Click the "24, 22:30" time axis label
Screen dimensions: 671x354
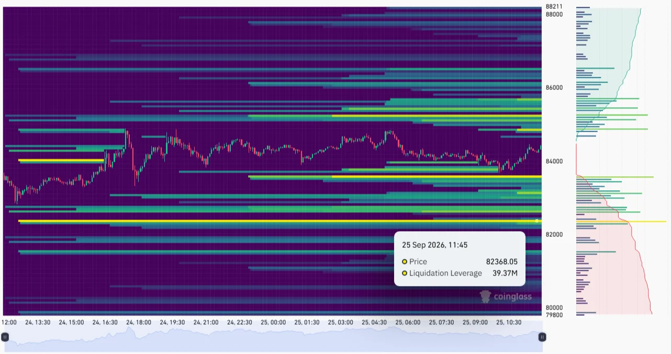pos(240,322)
